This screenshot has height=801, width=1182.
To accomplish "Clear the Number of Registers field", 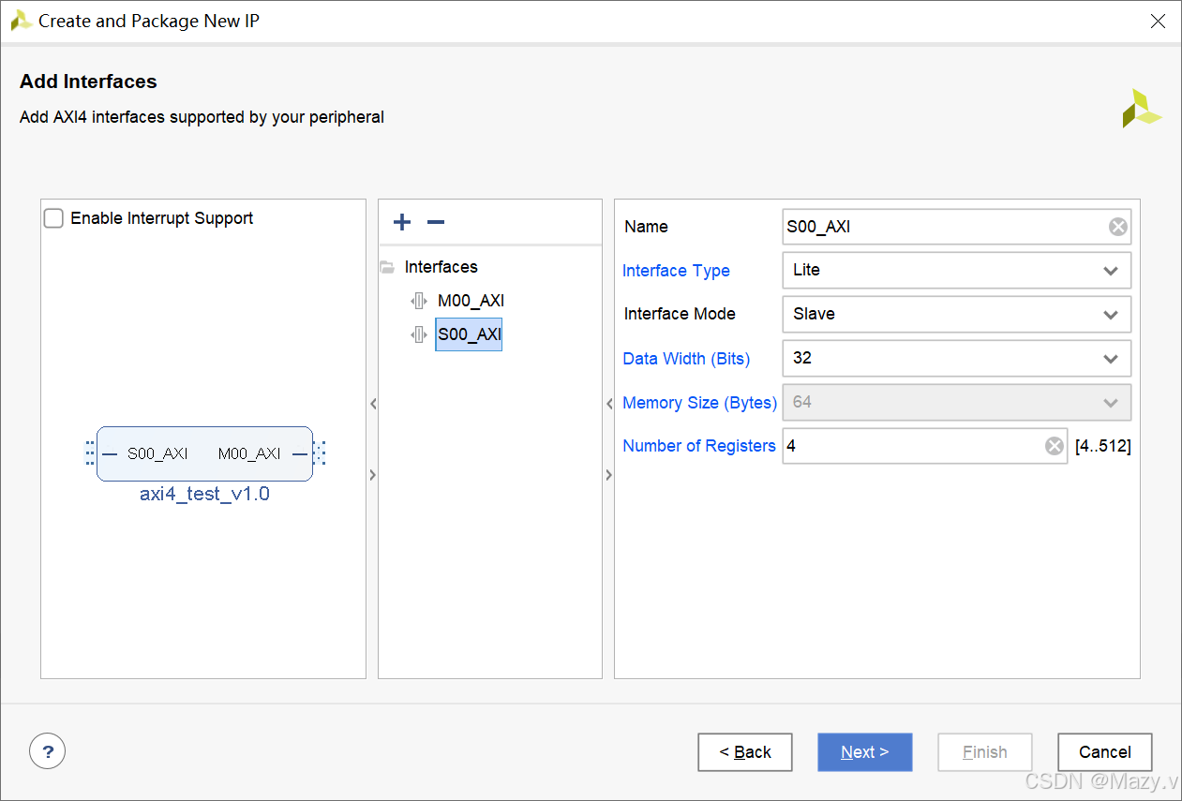I will (x=1055, y=446).
